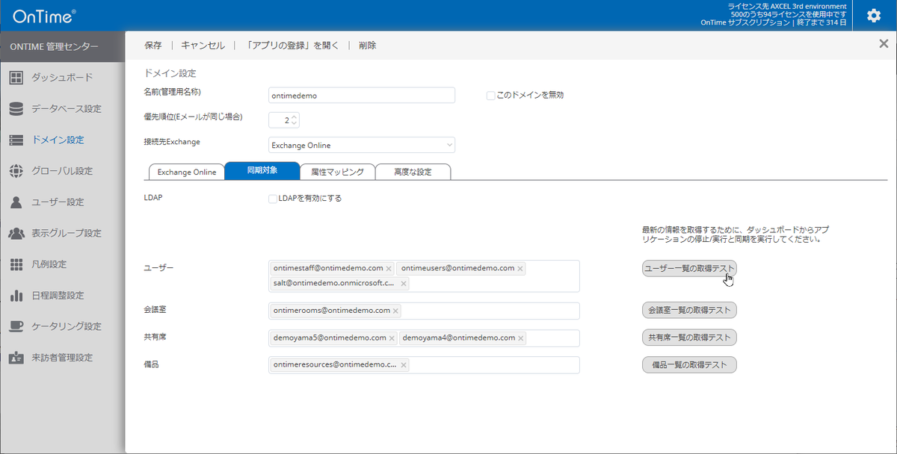Check LDAPを有効にする option
Image resolution: width=897 pixels, height=454 pixels.
(273, 199)
